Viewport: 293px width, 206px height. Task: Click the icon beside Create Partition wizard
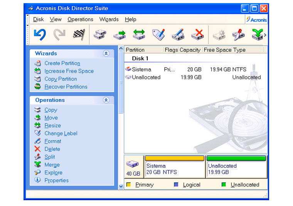click(37, 63)
